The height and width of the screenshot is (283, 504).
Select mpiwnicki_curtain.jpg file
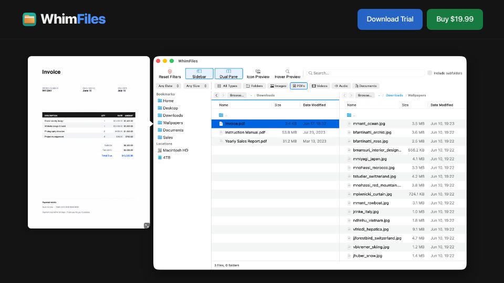pyautogui.click(x=403, y=194)
